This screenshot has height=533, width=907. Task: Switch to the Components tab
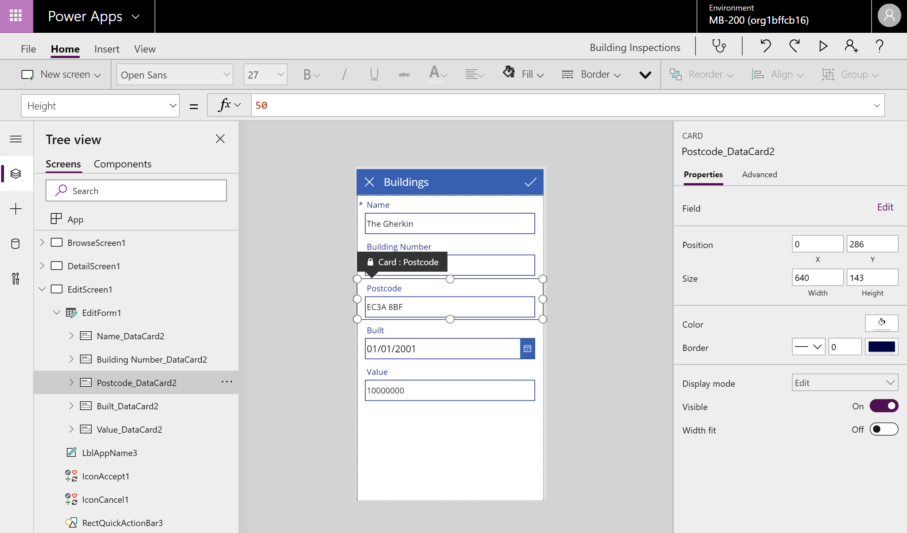(x=122, y=164)
